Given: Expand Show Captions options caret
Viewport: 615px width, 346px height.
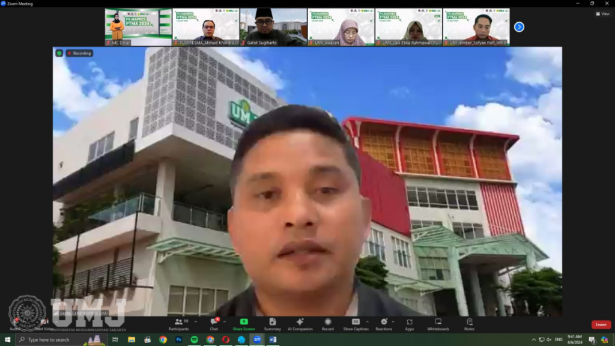Looking at the screenshot, I should (x=367, y=322).
